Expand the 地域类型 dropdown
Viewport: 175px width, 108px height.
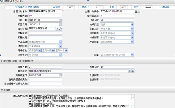tap(132, 24)
